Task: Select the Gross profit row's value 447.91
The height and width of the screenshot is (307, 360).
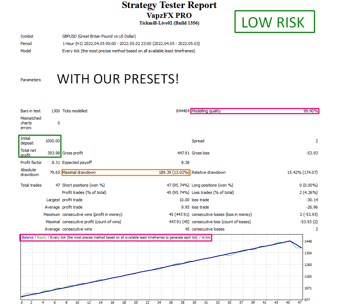Action: coord(183,153)
